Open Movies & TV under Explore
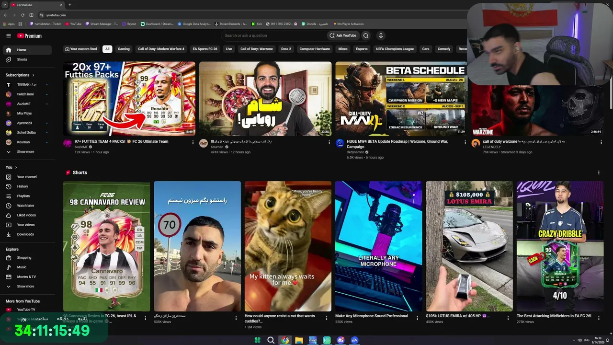This screenshot has height=345, width=613. coord(27,277)
